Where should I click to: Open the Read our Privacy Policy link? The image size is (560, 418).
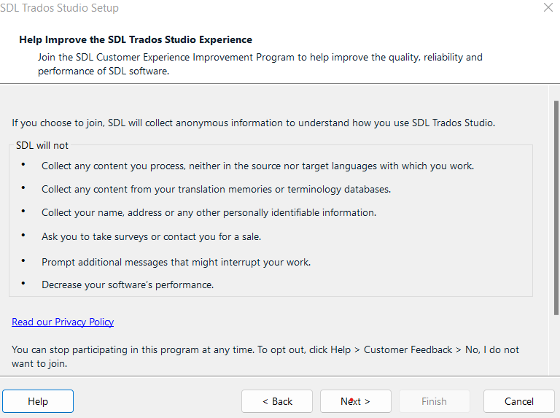pyautogui.click(x=63, y=322)
